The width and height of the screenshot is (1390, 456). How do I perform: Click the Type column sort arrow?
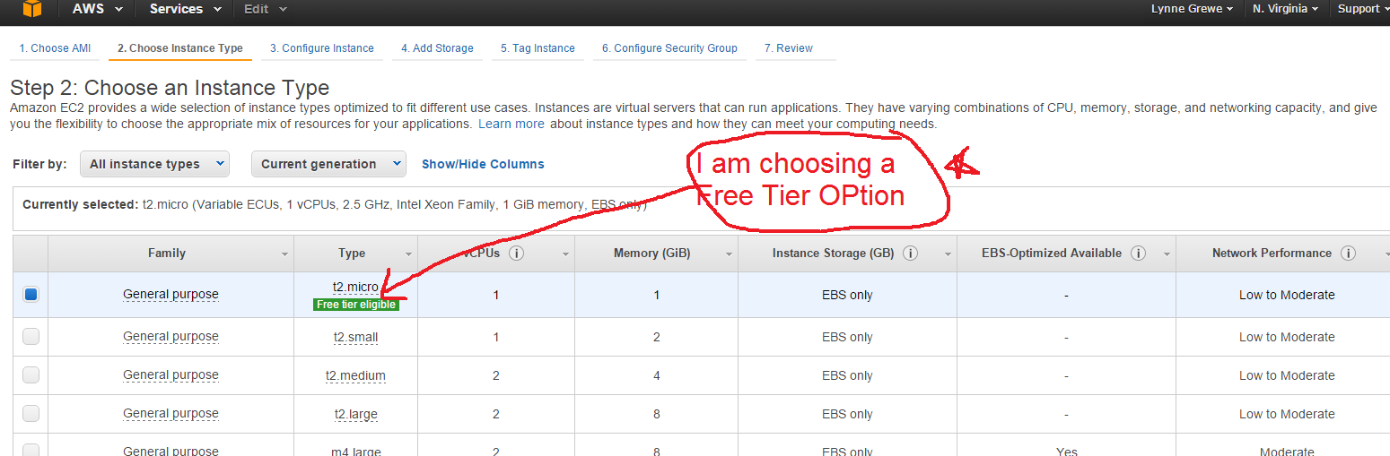[409, 254]
